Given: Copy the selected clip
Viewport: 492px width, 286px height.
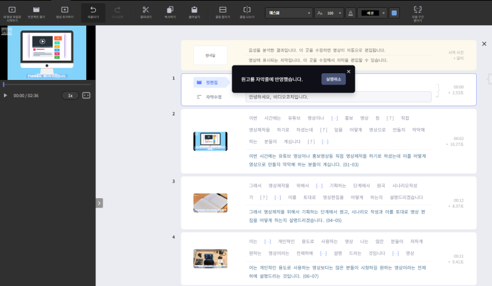Looking at the screenshot, I should [170, 13].
